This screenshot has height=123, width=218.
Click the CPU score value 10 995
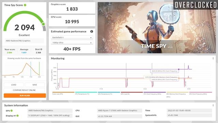(x=72, y=22)
